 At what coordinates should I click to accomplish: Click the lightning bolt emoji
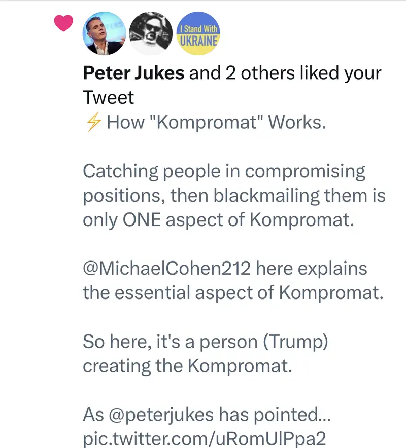(x=92, y=123)
